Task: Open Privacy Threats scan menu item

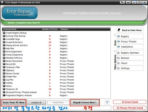Action: click(130, 42)
